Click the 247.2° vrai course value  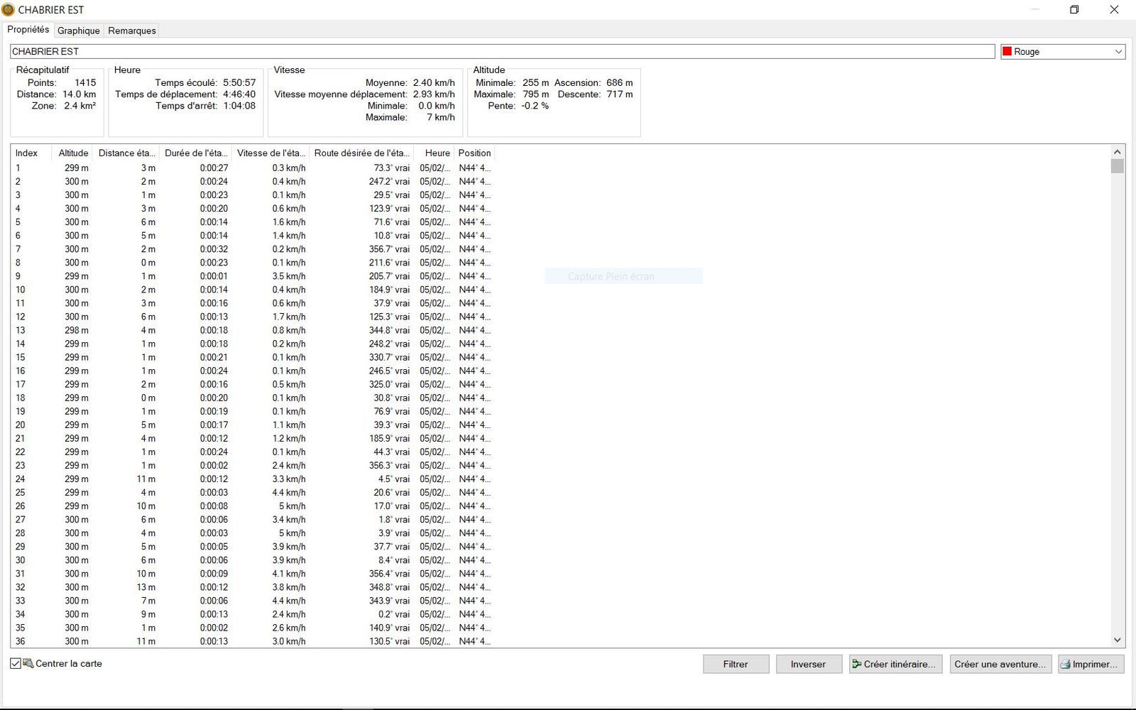(389, 181)
